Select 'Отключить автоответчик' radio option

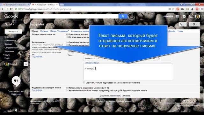tap(67, 42)
